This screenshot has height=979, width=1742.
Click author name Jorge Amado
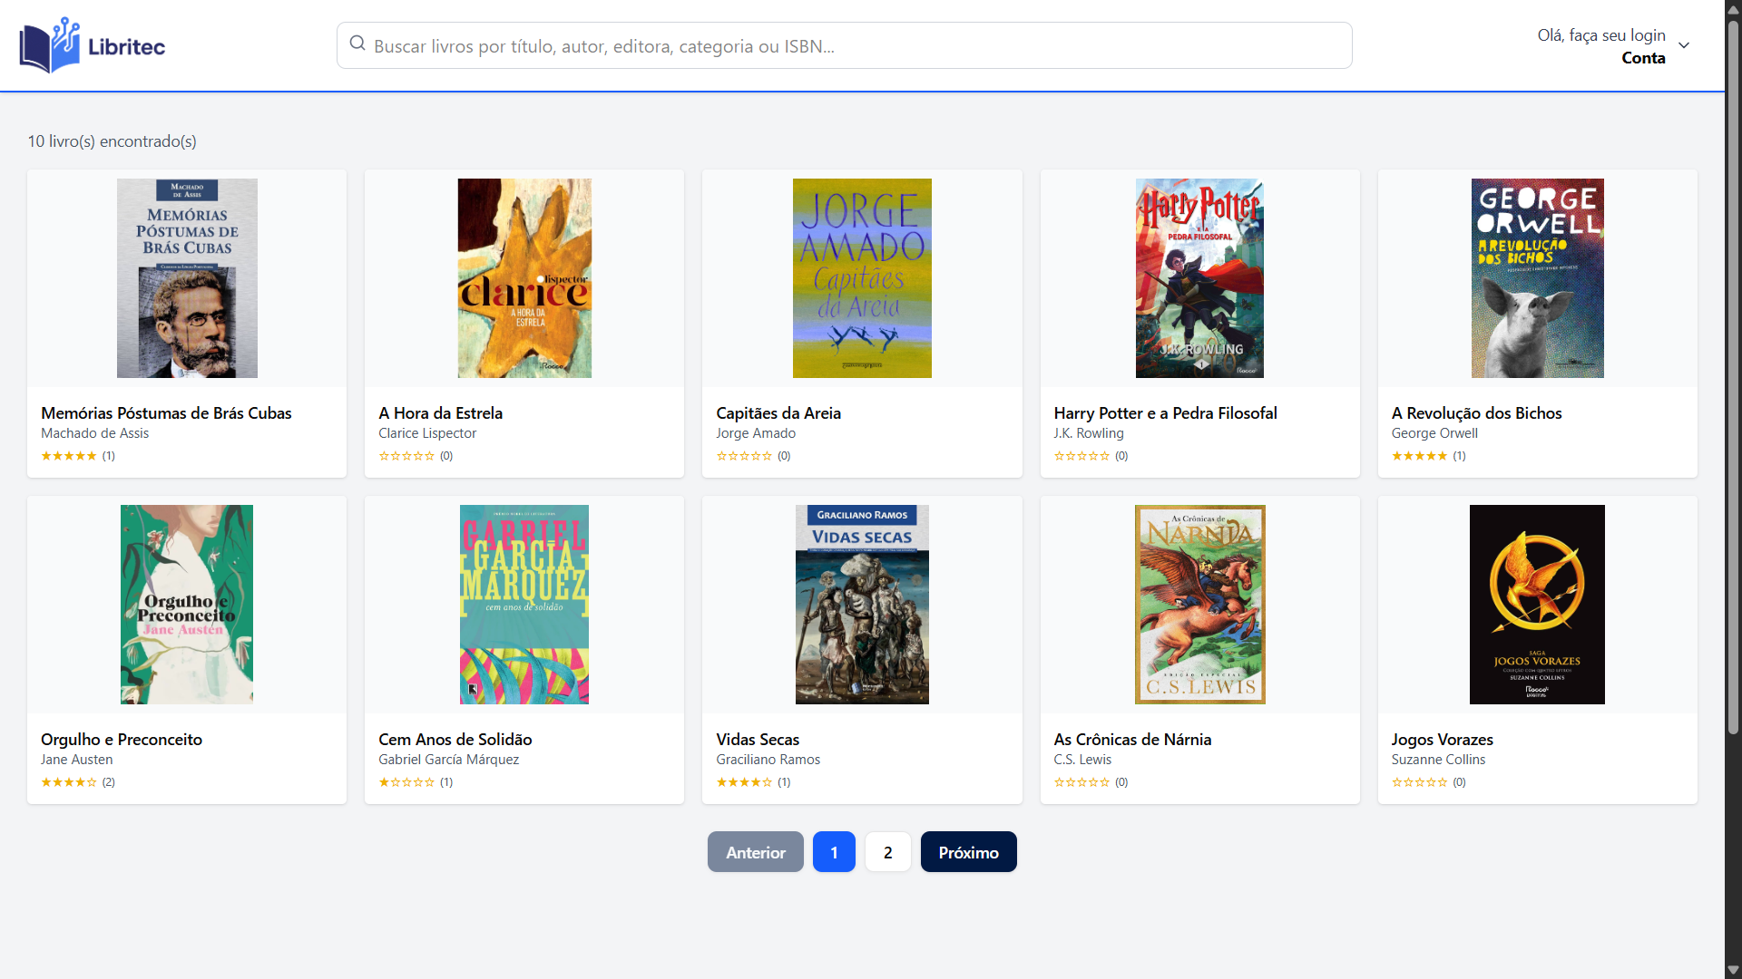[x=756, y=433]
